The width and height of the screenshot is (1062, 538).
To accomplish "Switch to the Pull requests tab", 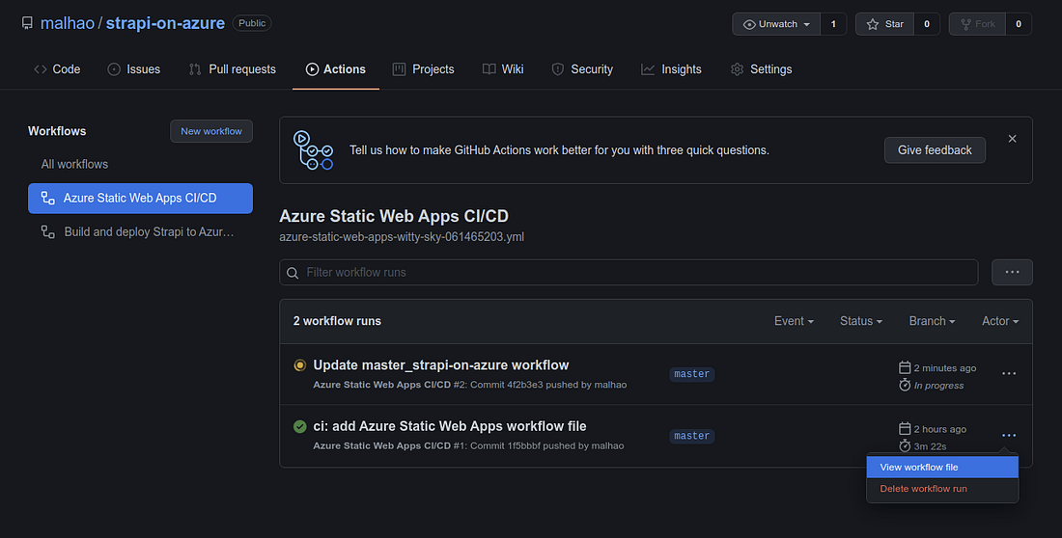I will point(232,69).
